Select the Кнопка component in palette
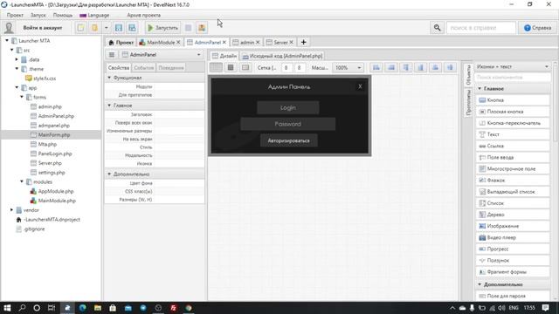 click(513, 100)
